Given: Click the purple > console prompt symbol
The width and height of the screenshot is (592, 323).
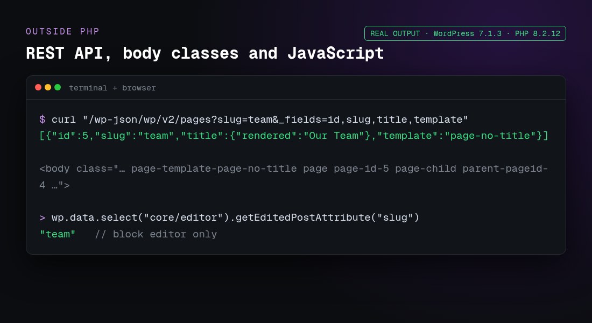Looking at the screenshot, I should 43,218.
